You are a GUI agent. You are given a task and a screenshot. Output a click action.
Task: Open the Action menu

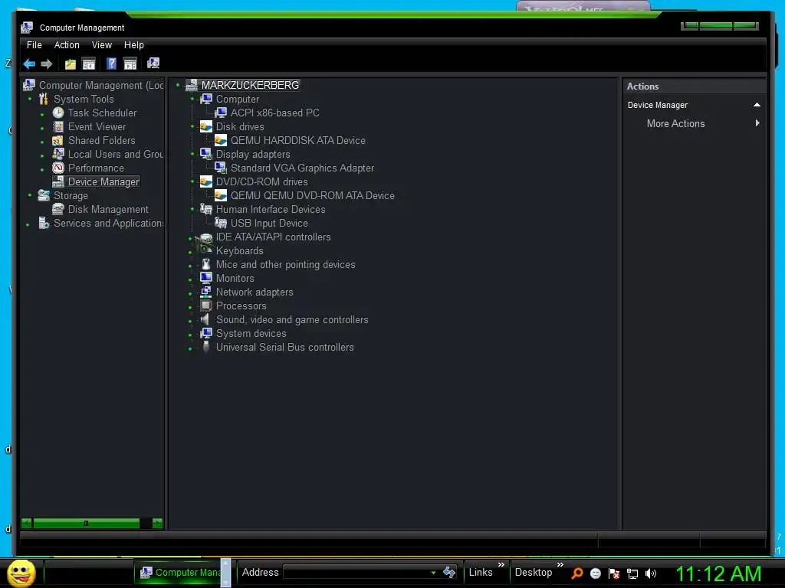(67, 45)
